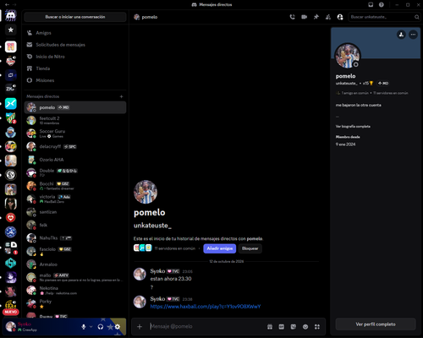Screen dimensions: 423x338
Task: Open pinned messages
Action: pos(316,17)
